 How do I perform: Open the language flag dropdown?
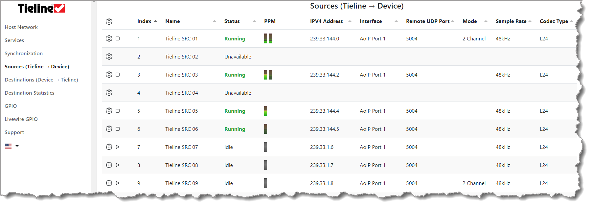12,146
